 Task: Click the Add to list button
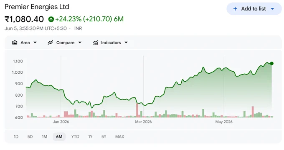coord(254,9)
